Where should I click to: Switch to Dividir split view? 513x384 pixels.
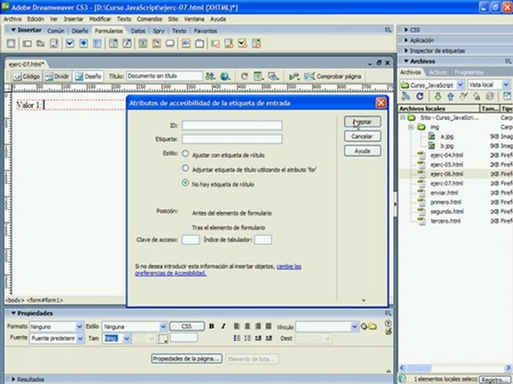pos(57,76)
